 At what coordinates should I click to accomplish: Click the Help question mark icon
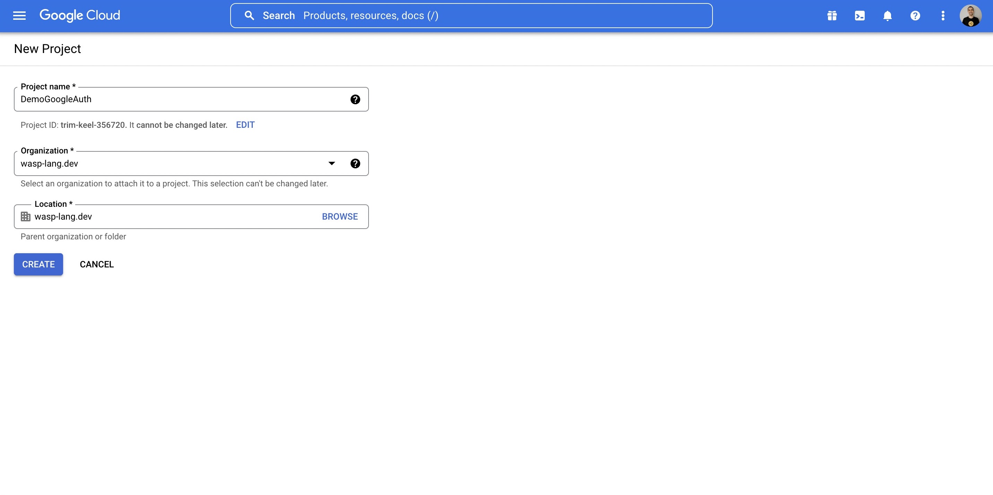[x=915, y=16]
